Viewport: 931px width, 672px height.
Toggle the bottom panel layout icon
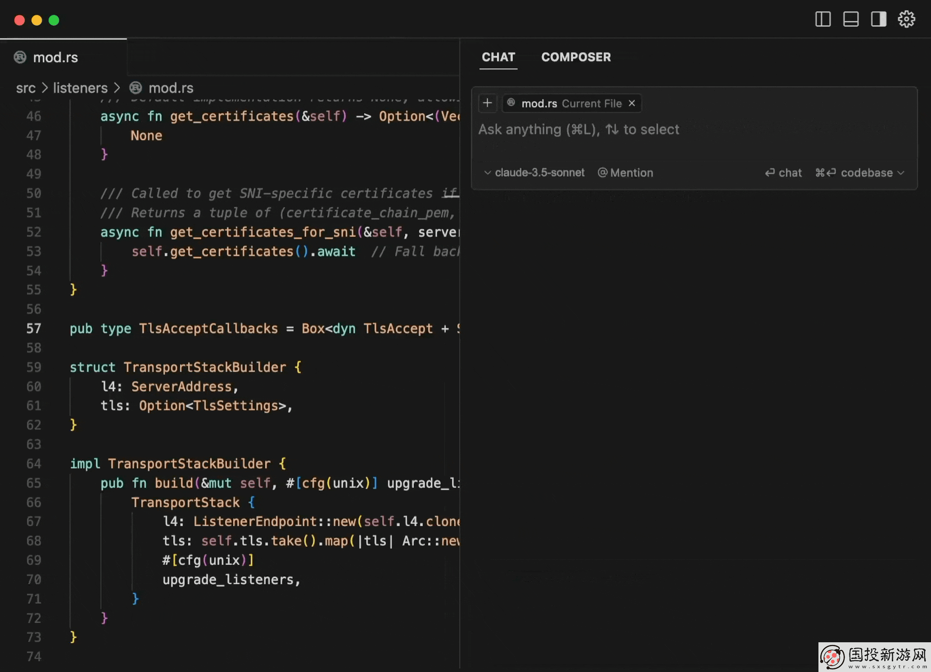(x=850, y=19)
